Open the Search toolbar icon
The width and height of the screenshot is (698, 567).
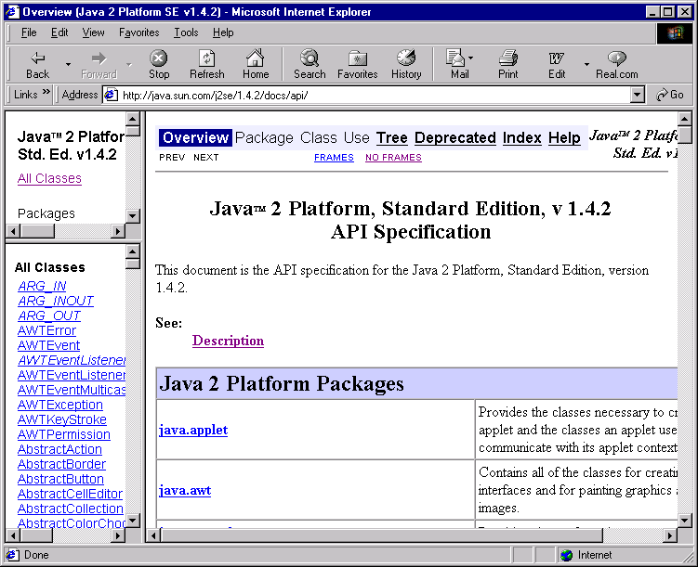click(309, 58)
